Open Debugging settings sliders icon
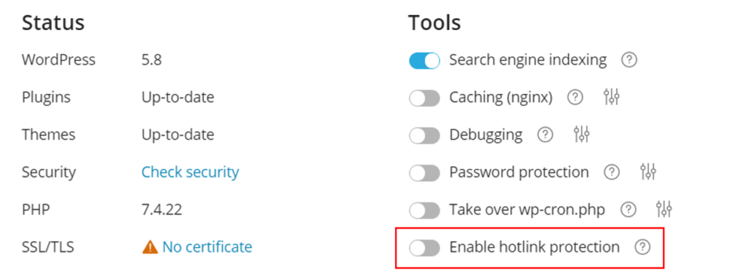The height and width of the screenshot is (278, 730). [582, 135]
